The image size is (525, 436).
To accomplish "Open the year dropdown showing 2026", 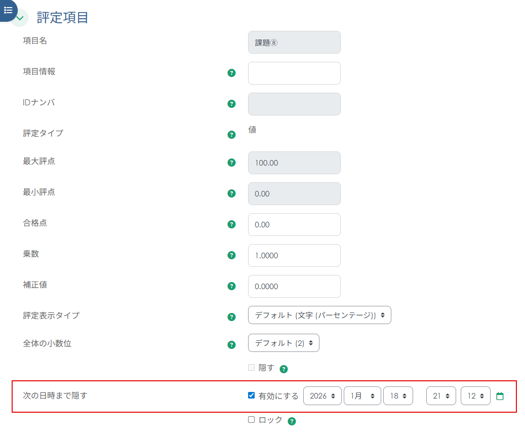I will click(x=322, y=396).
